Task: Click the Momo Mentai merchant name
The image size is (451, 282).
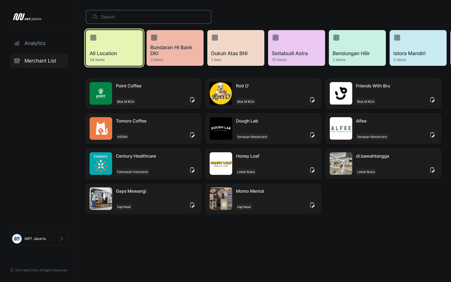Action: (250, 191)
